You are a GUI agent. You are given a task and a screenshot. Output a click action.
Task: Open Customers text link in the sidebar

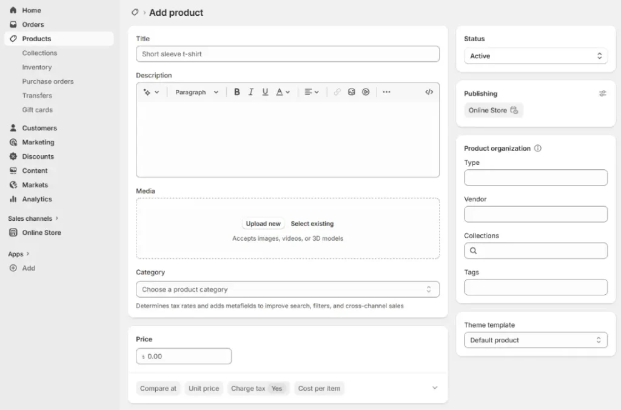pos(39,128)
